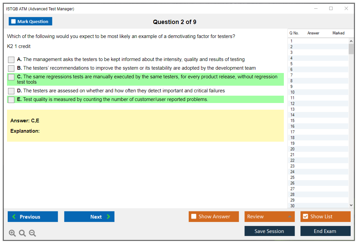Click the reset zoom magnifier icon
This screenshot has height=245, width=359.
tap(22, 233)
